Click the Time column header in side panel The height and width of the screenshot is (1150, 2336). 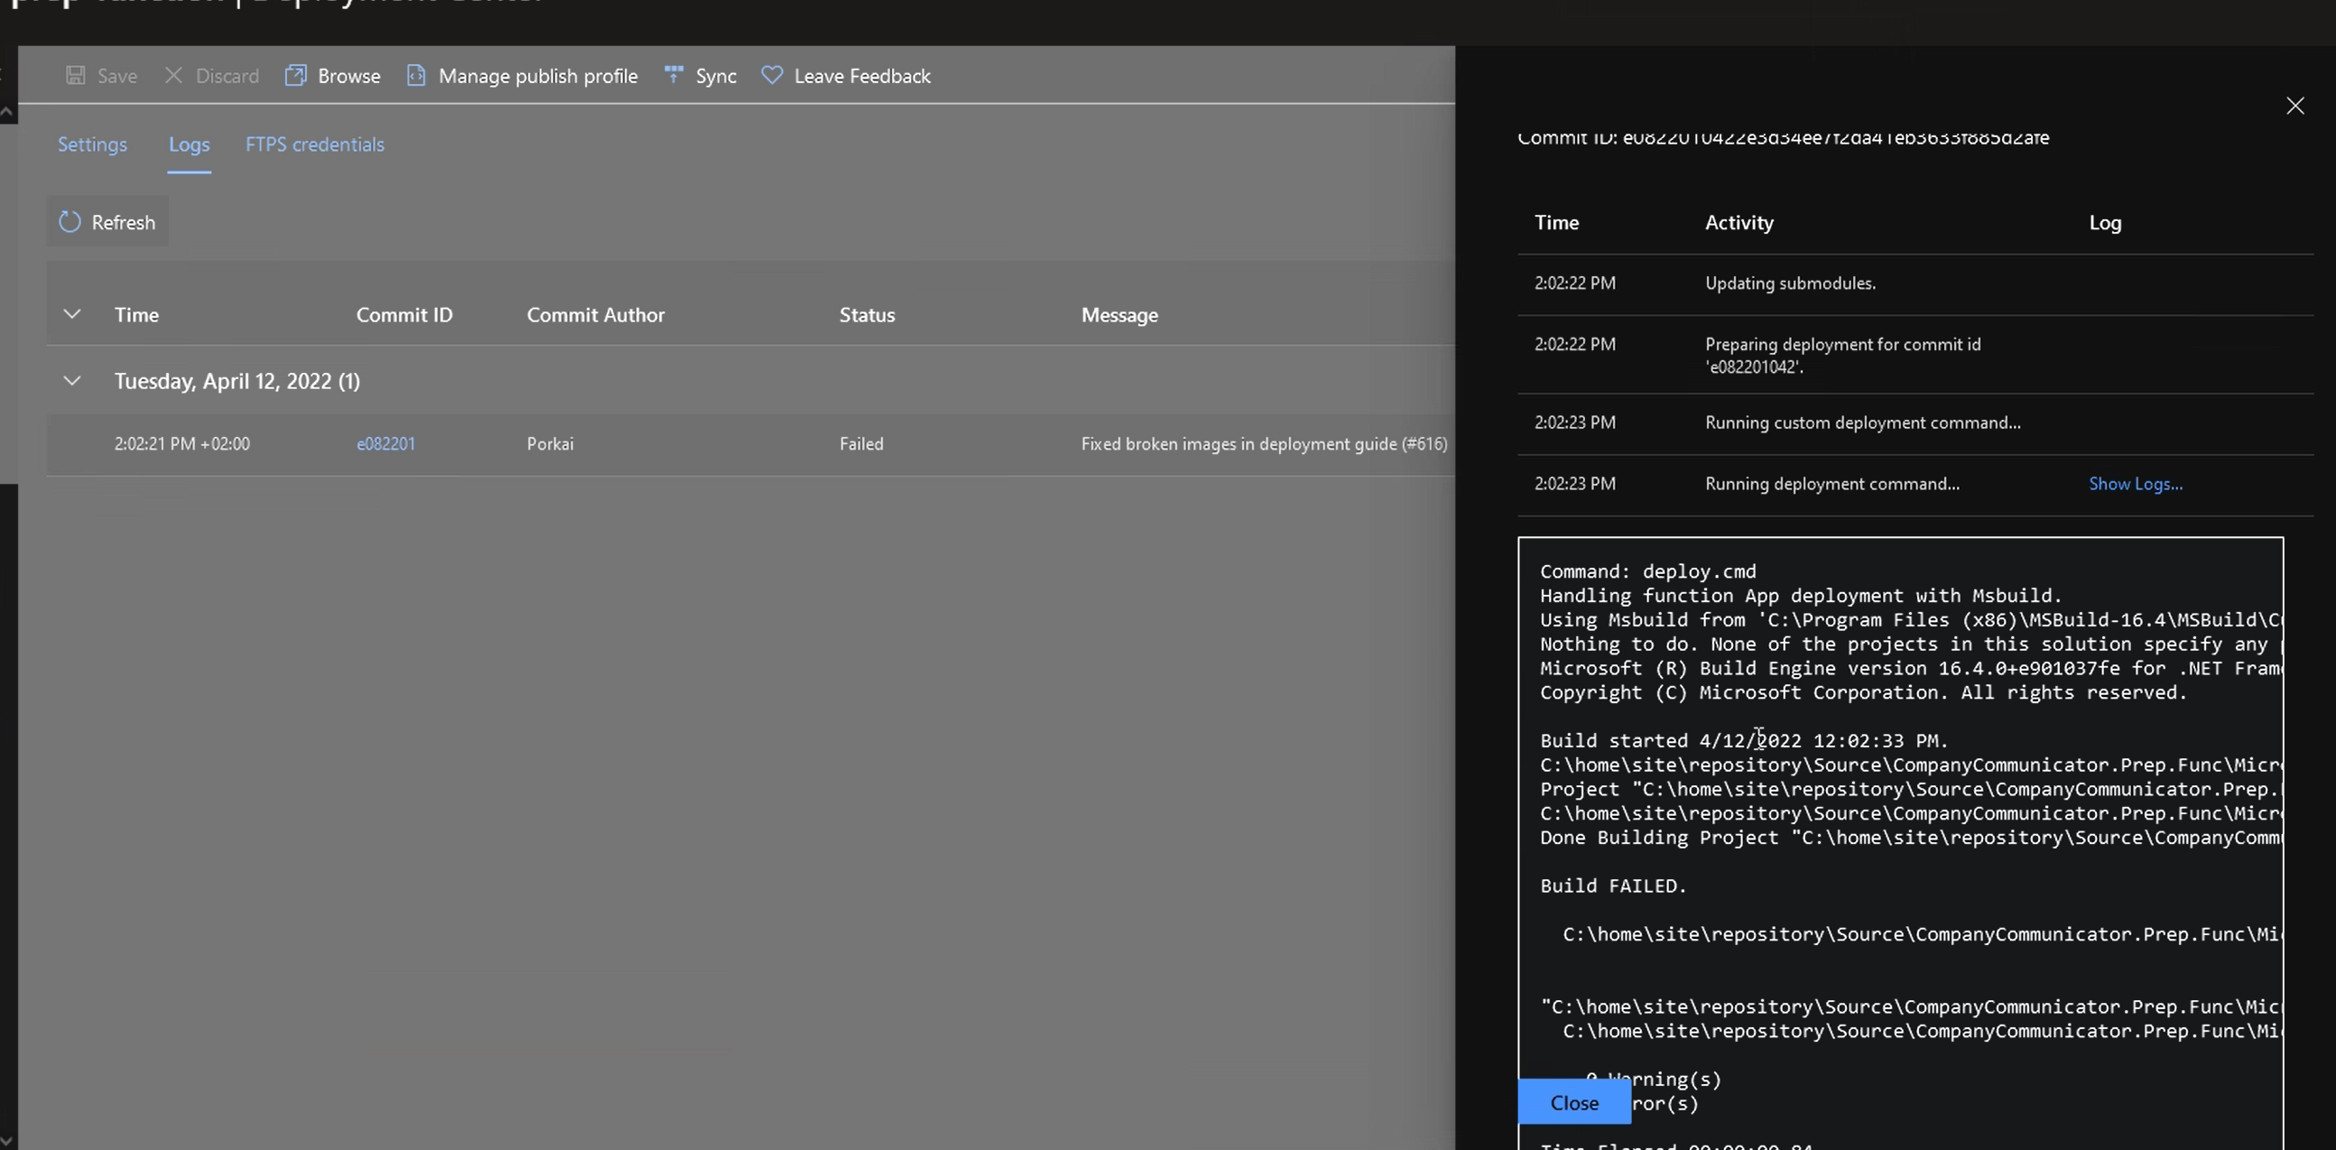tap(1556, 223)
